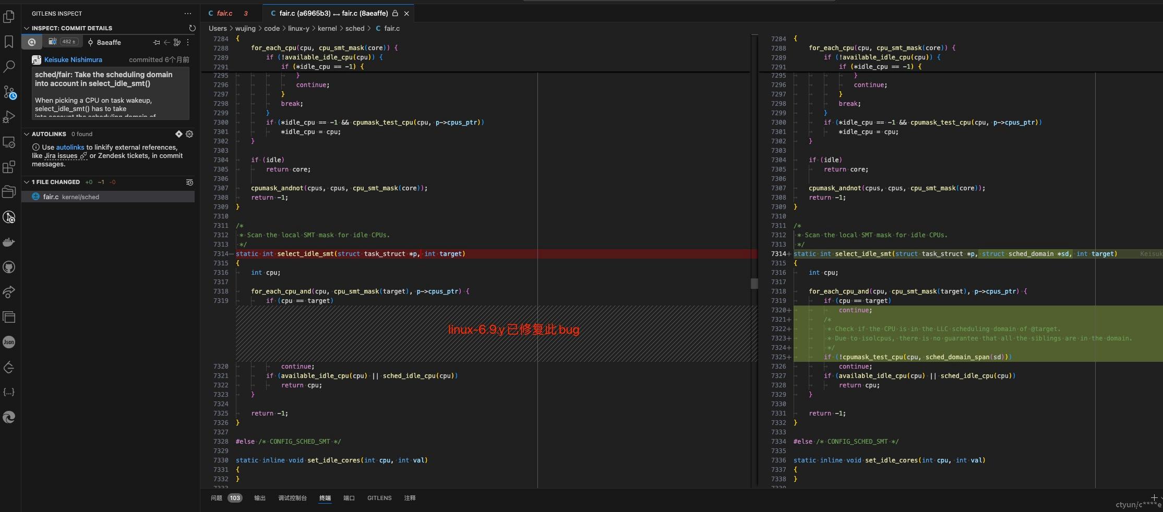The width and height of the screenshot is (1163, 512).
Task: Open the Search view in activity bar
Action: [9, 67]
